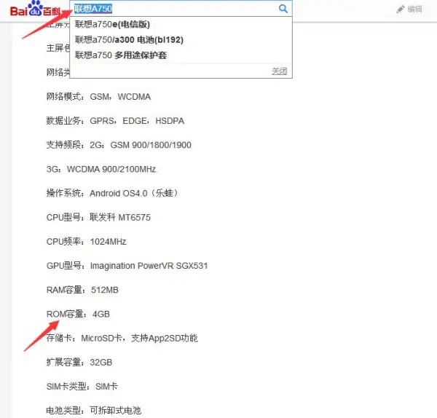Click the edit pencil icon
Viewport: 437px width, 418px height.
pos(400,9)
